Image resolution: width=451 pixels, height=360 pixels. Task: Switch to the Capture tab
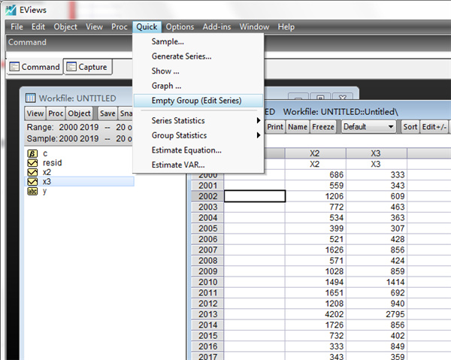(88, 67)
